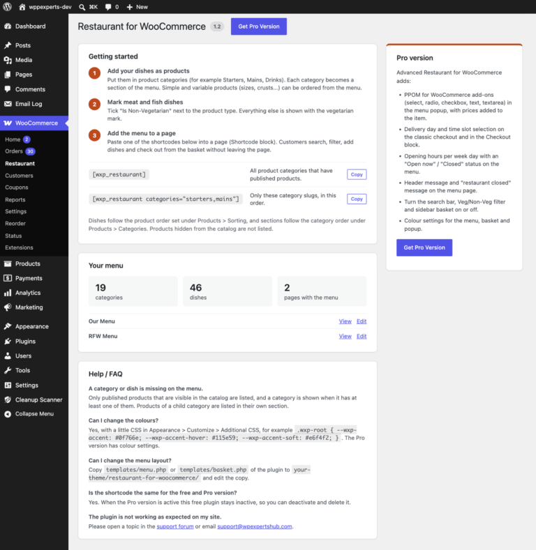Image resolution: width=536 pixels, height=550 pixels.
Task: Click the Your menu heading
Action: pyautogui.click(x=105, y=266)
